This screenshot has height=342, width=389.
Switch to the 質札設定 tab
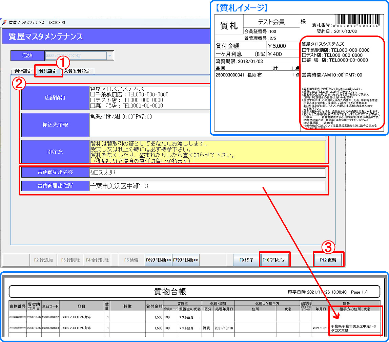click(x=48, y=71)
